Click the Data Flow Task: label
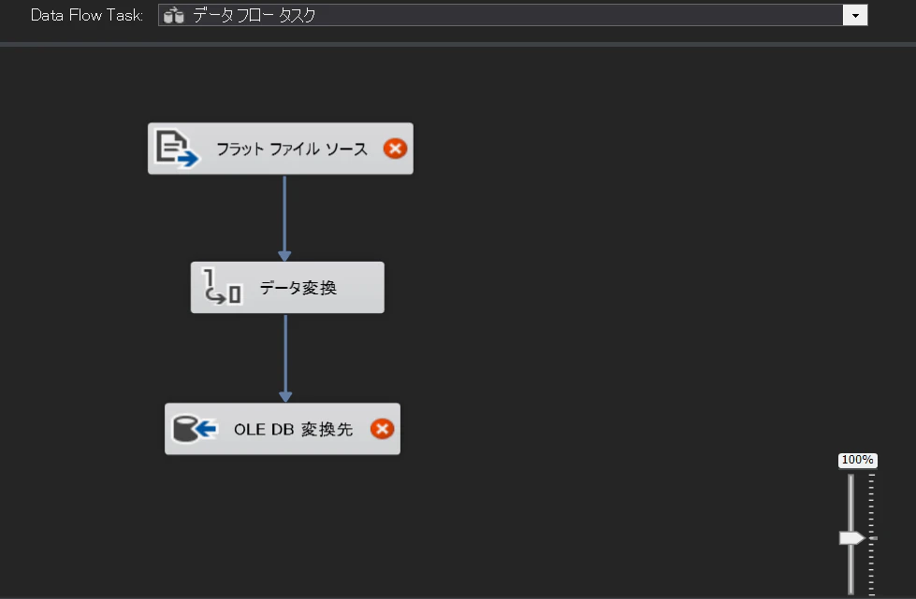This screenshot has width=916, height=599. click(x=86, y=15)
